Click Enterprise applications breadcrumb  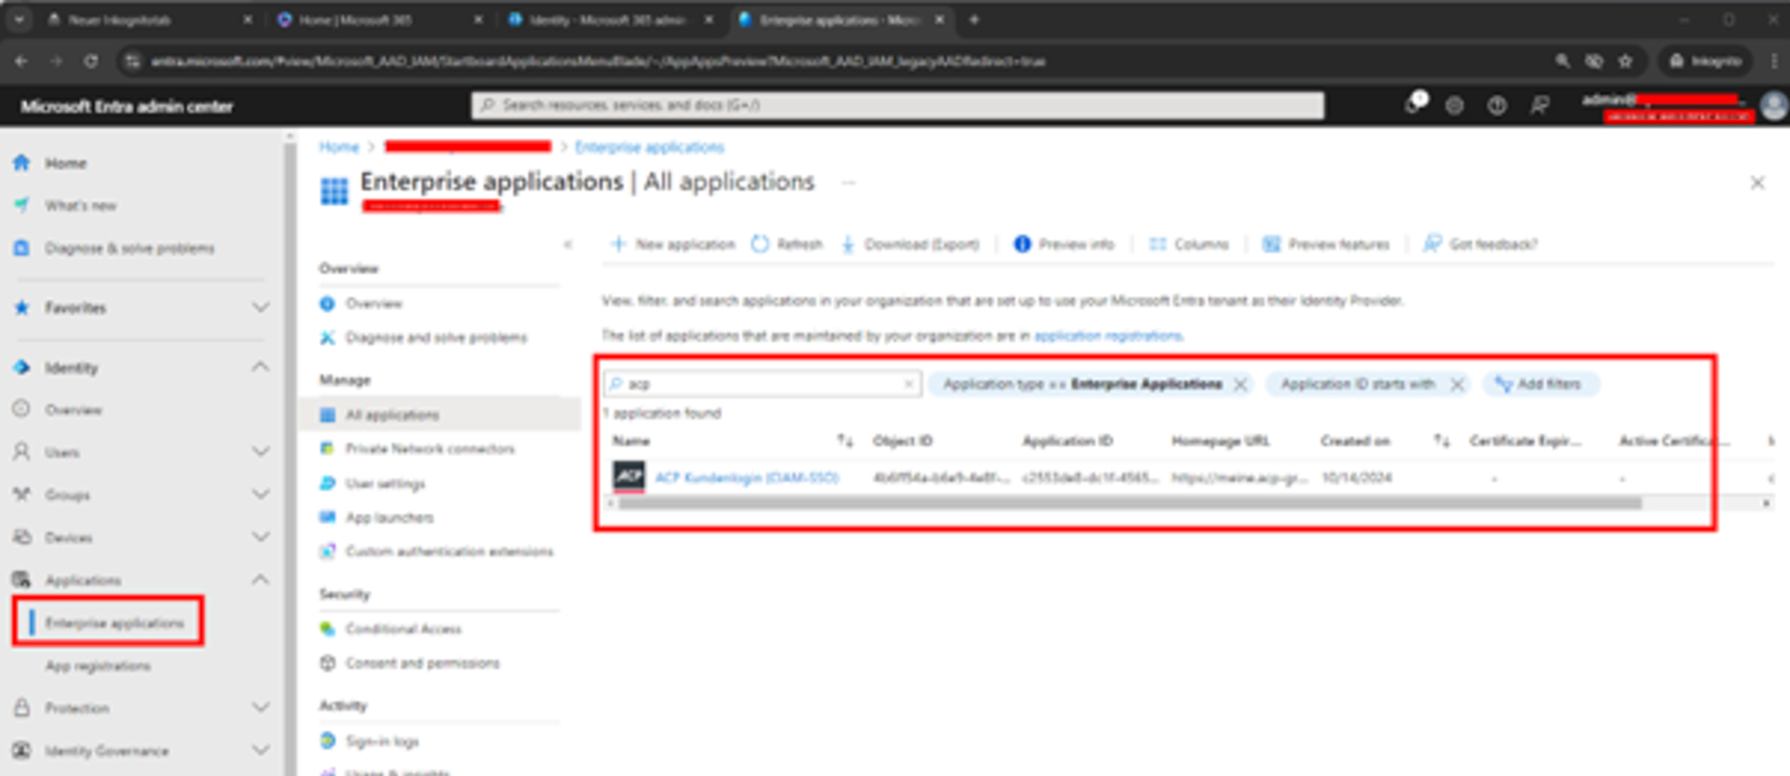click(x=649, y=147)
